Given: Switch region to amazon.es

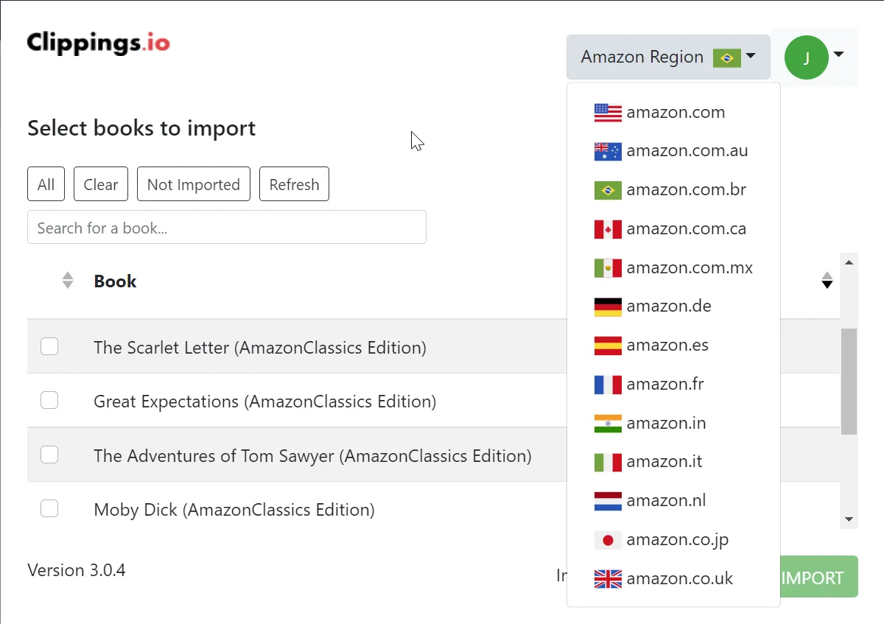Looking at the screenshot, I should (673, 346).
